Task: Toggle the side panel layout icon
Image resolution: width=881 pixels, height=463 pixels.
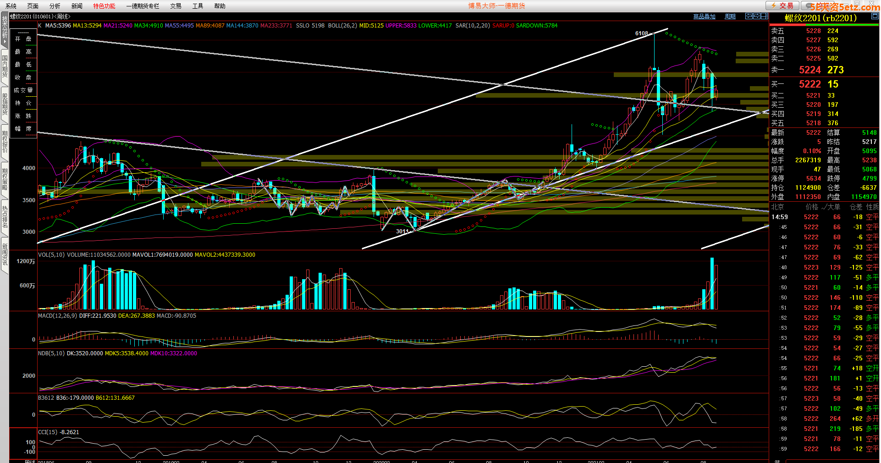Action: coord(764,16)
